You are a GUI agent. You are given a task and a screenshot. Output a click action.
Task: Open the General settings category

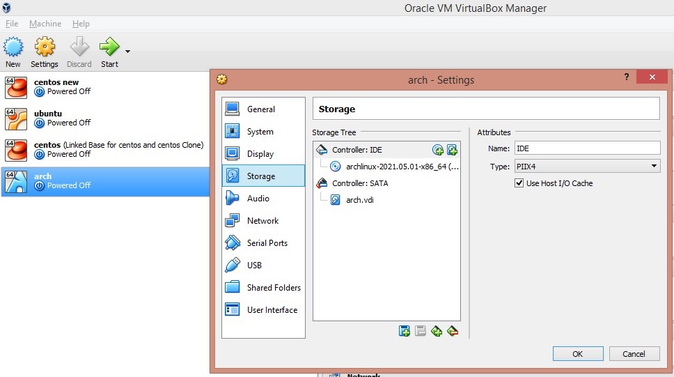click(x=263, y=109)
